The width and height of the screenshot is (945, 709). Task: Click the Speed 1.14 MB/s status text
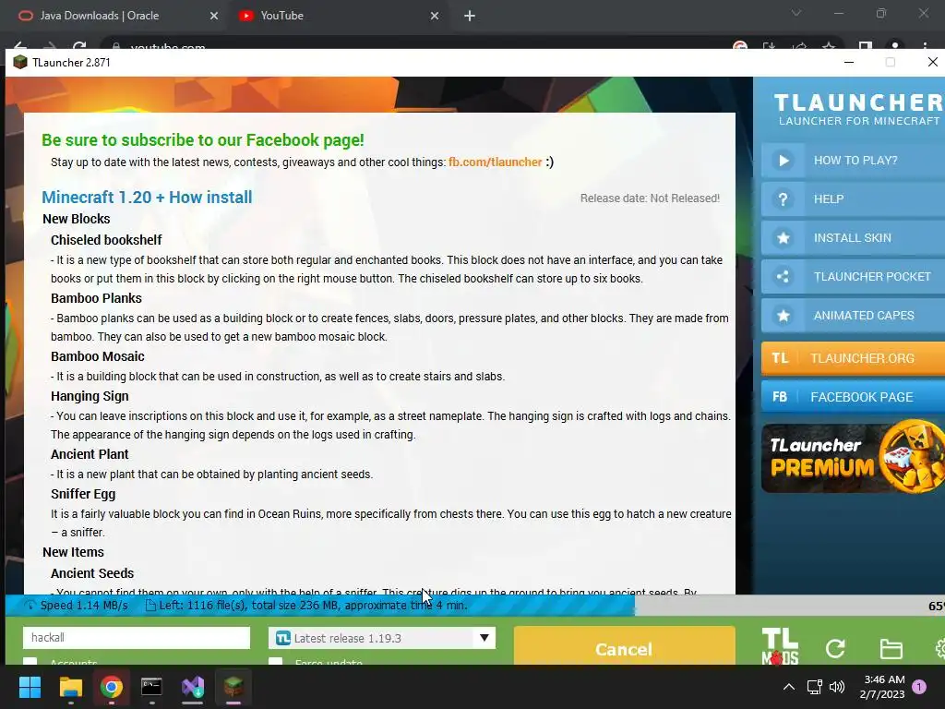click(84, 606)
